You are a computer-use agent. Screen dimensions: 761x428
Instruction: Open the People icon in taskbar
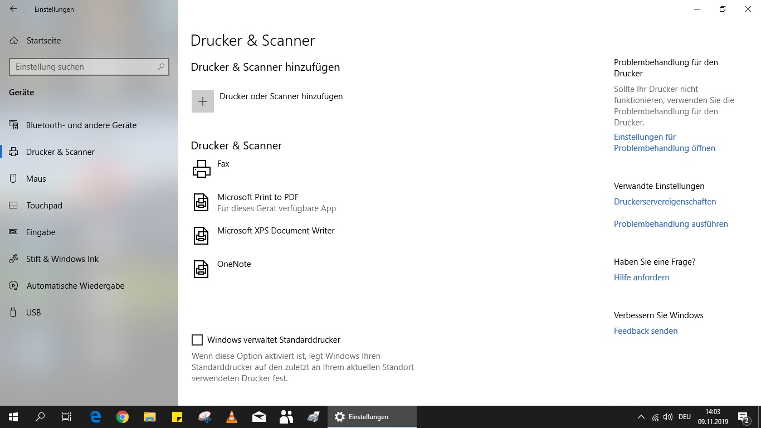click(x=286, y=417)
